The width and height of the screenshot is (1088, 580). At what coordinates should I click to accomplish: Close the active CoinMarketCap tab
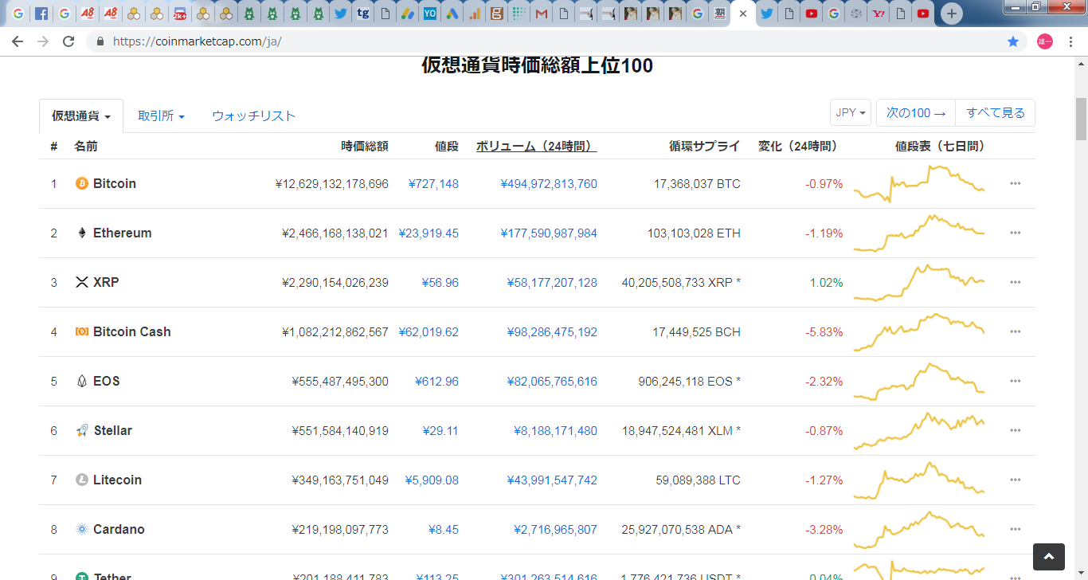tap(743, 14)
